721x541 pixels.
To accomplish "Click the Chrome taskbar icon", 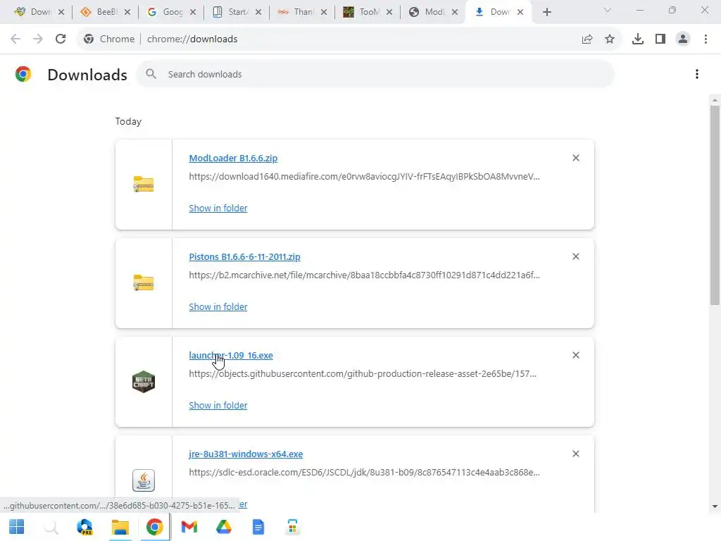I will (x=154, y=527).
